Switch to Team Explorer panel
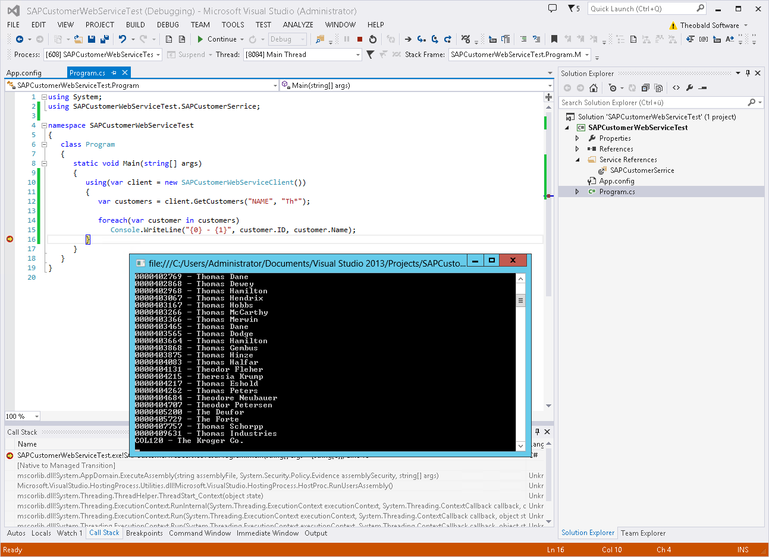Screen dimensions: 769x557 point(643,533)
